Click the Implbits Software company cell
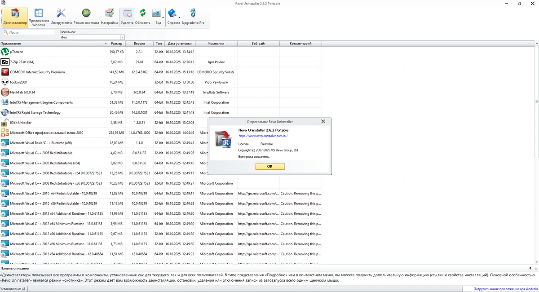 (x=216, y=92)
